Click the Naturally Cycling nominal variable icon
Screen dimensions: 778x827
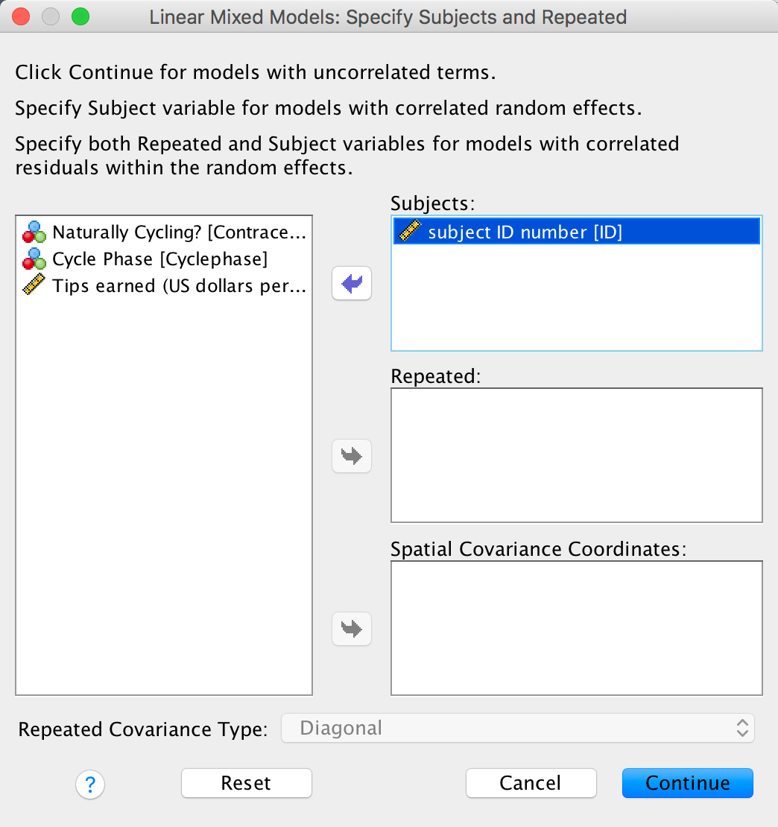(34, 232)
